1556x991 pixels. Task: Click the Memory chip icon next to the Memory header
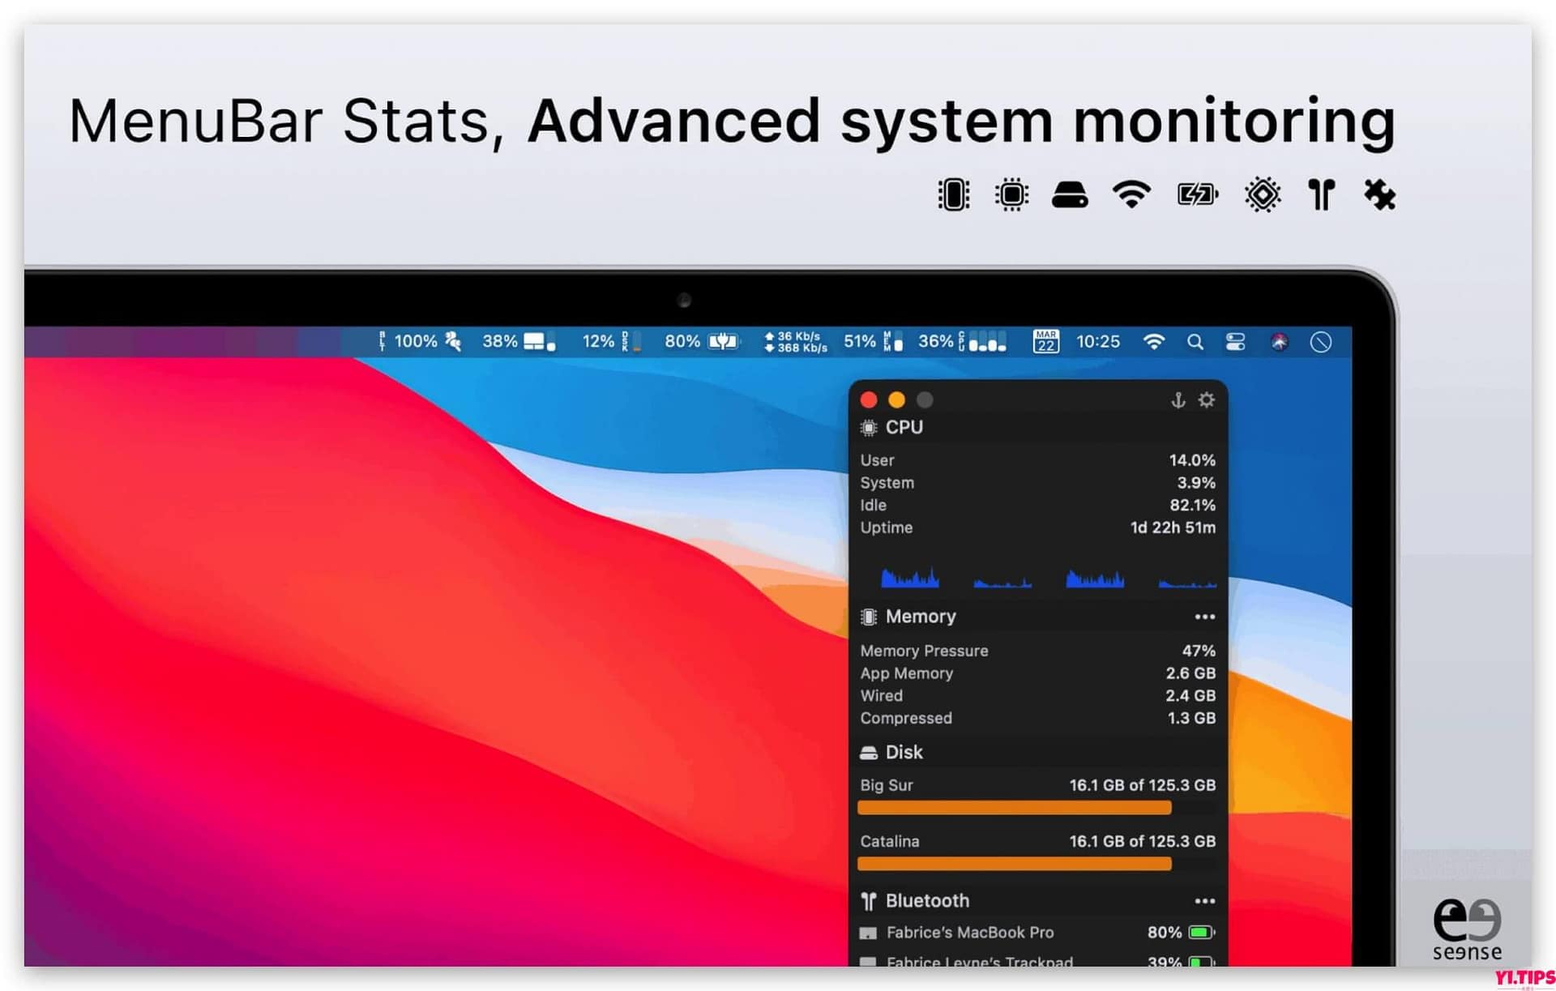click(x=869, y=617)
